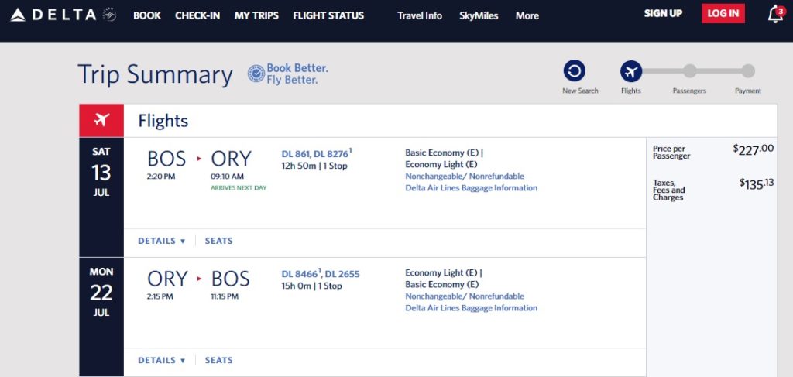Click the Flights airplane step icon
The image size is (793, 377).
click(631, 72)
